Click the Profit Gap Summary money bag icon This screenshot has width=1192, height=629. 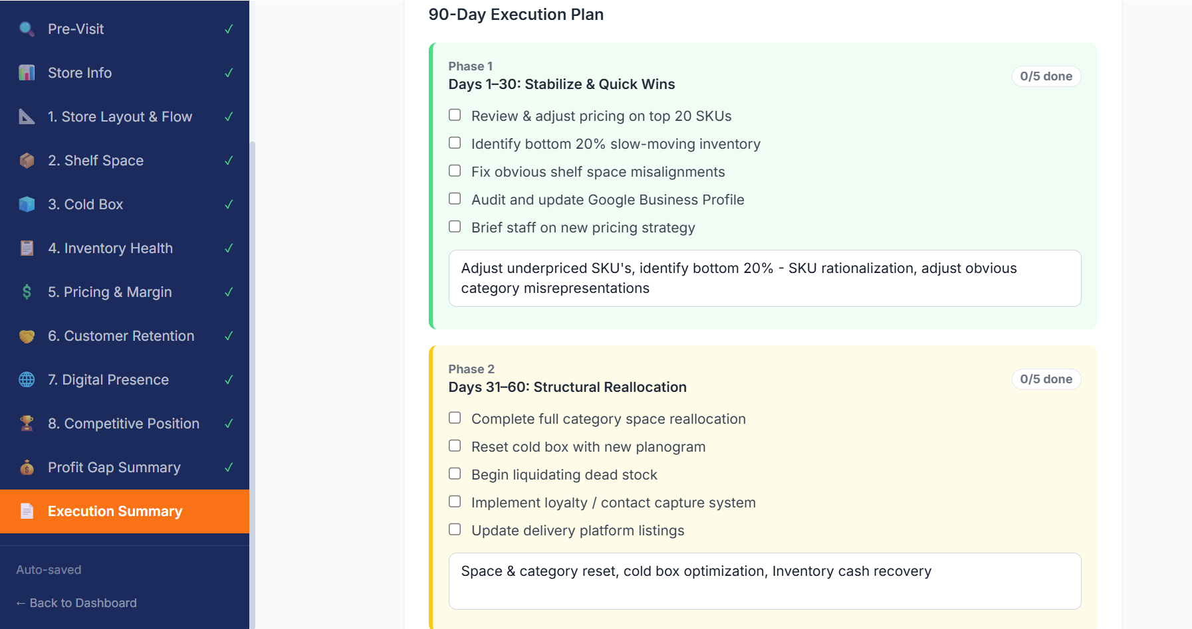[x=27, y=467]
